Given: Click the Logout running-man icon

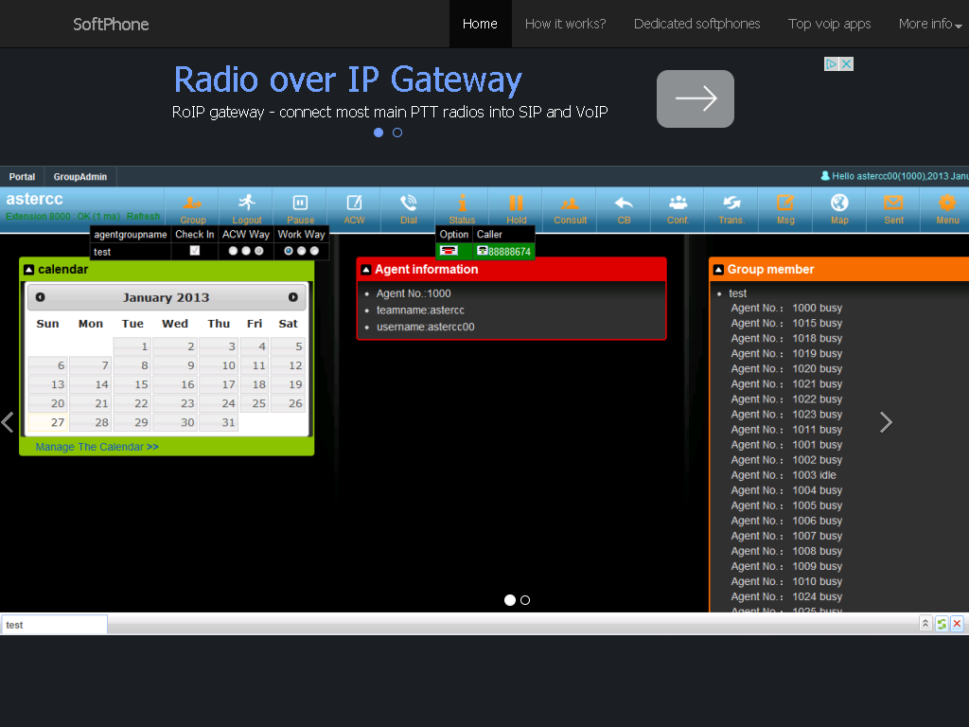Looking at the screenshot, I should tap(247, 204).
